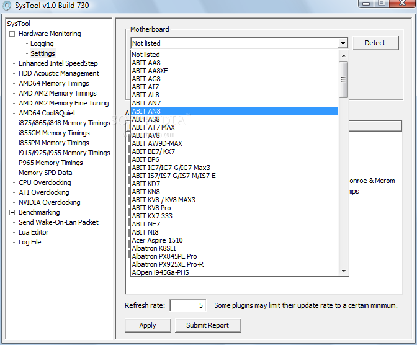Choose ABIT AS8 from motherboard list
Viewport: 417px width, 345px height.
235,119
